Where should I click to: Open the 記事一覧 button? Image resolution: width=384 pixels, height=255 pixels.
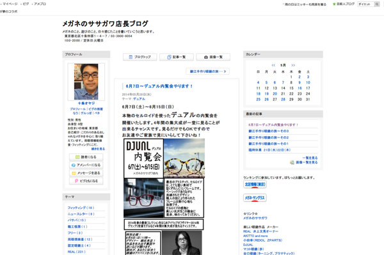pos(177,57)
